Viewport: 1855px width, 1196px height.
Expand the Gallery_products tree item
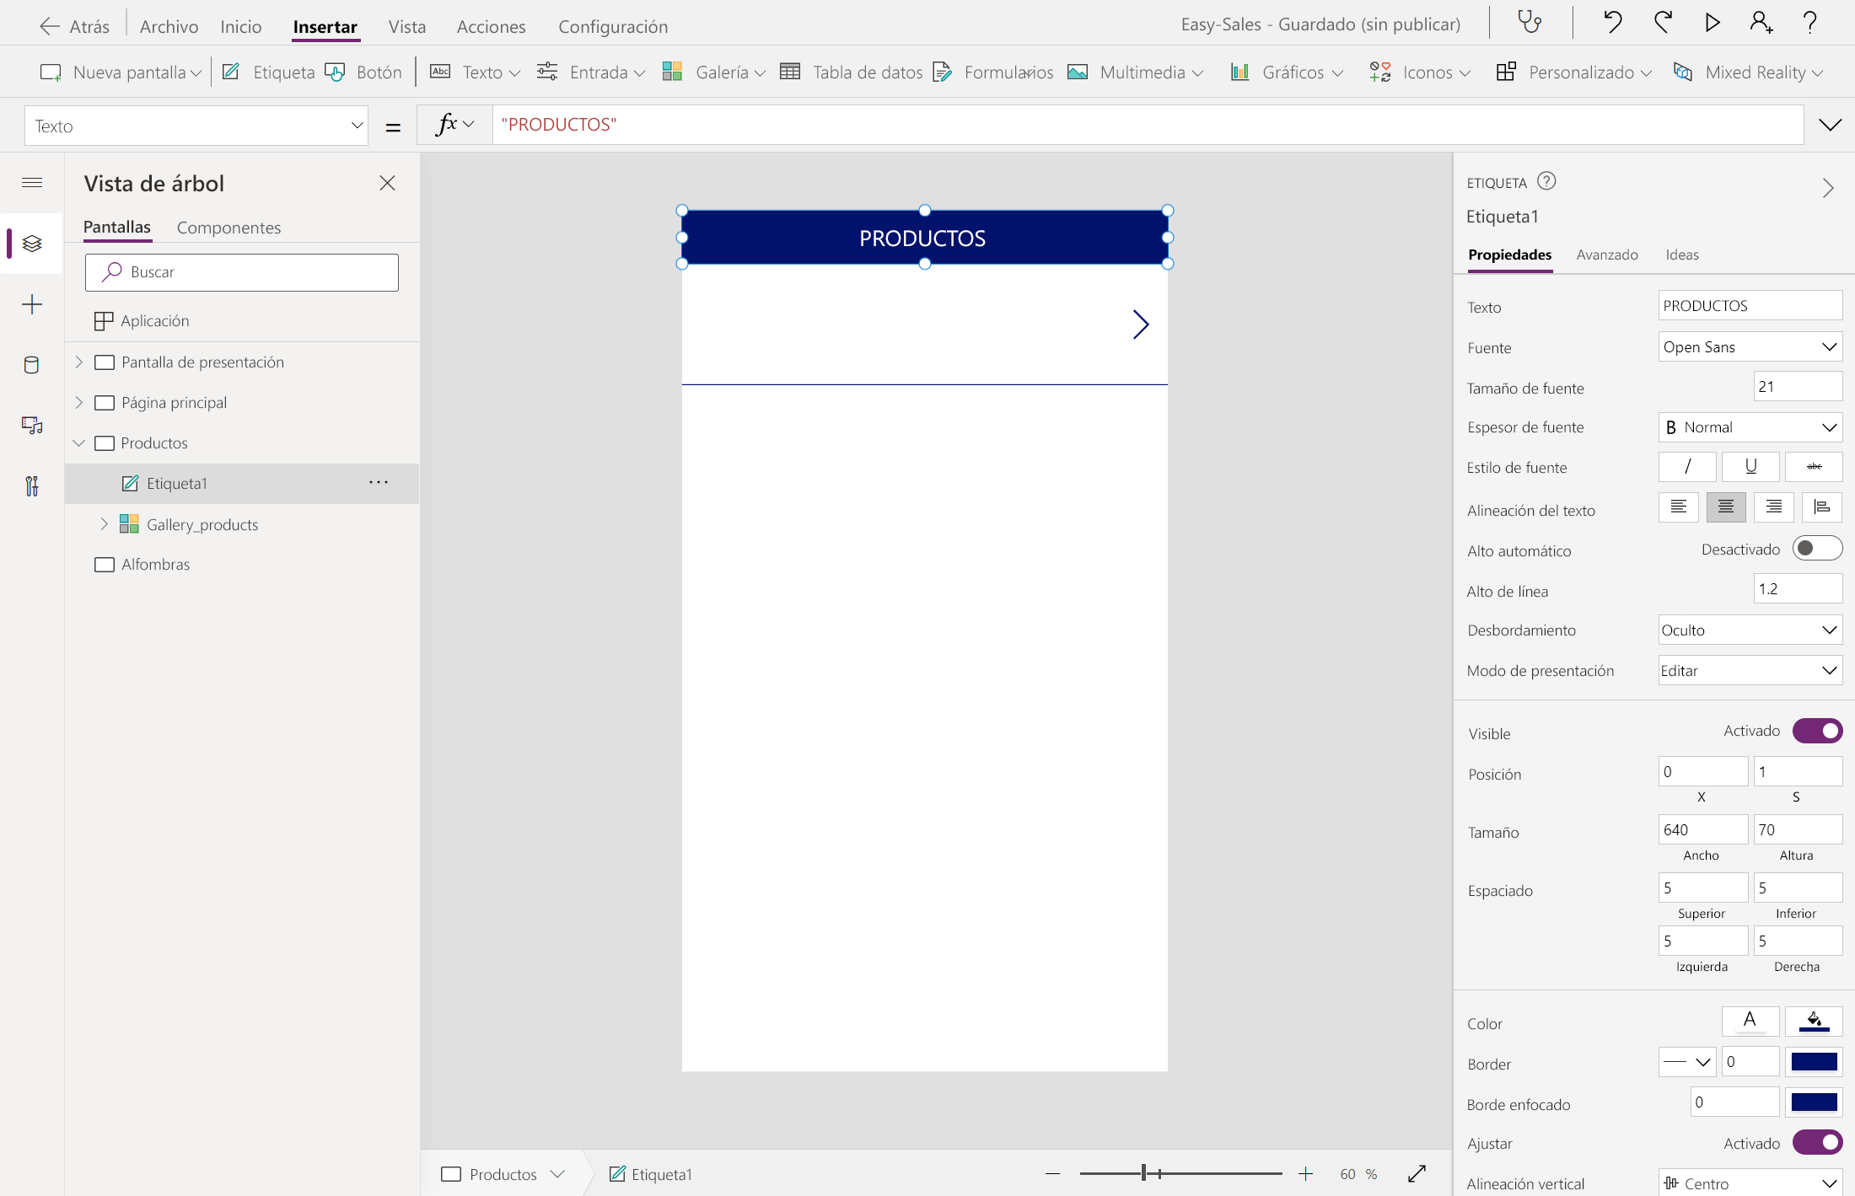(104, 523)
